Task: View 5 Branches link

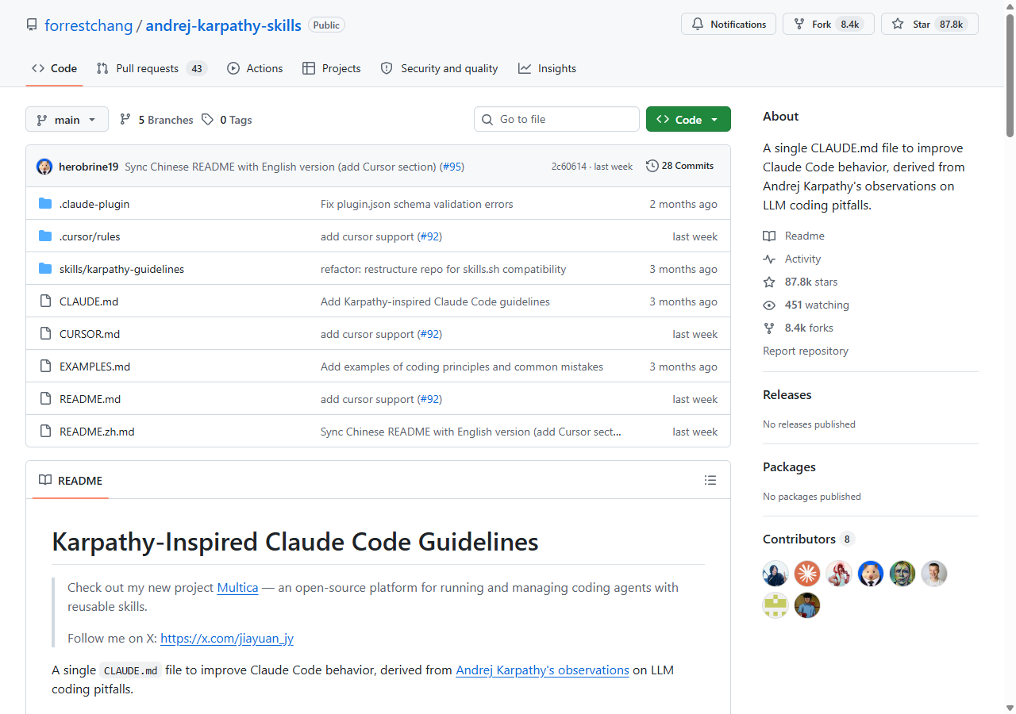Action: point(156,120)
